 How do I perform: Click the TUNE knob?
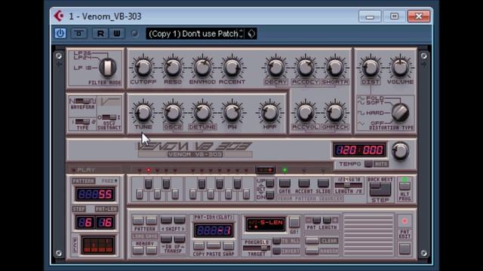143,112
